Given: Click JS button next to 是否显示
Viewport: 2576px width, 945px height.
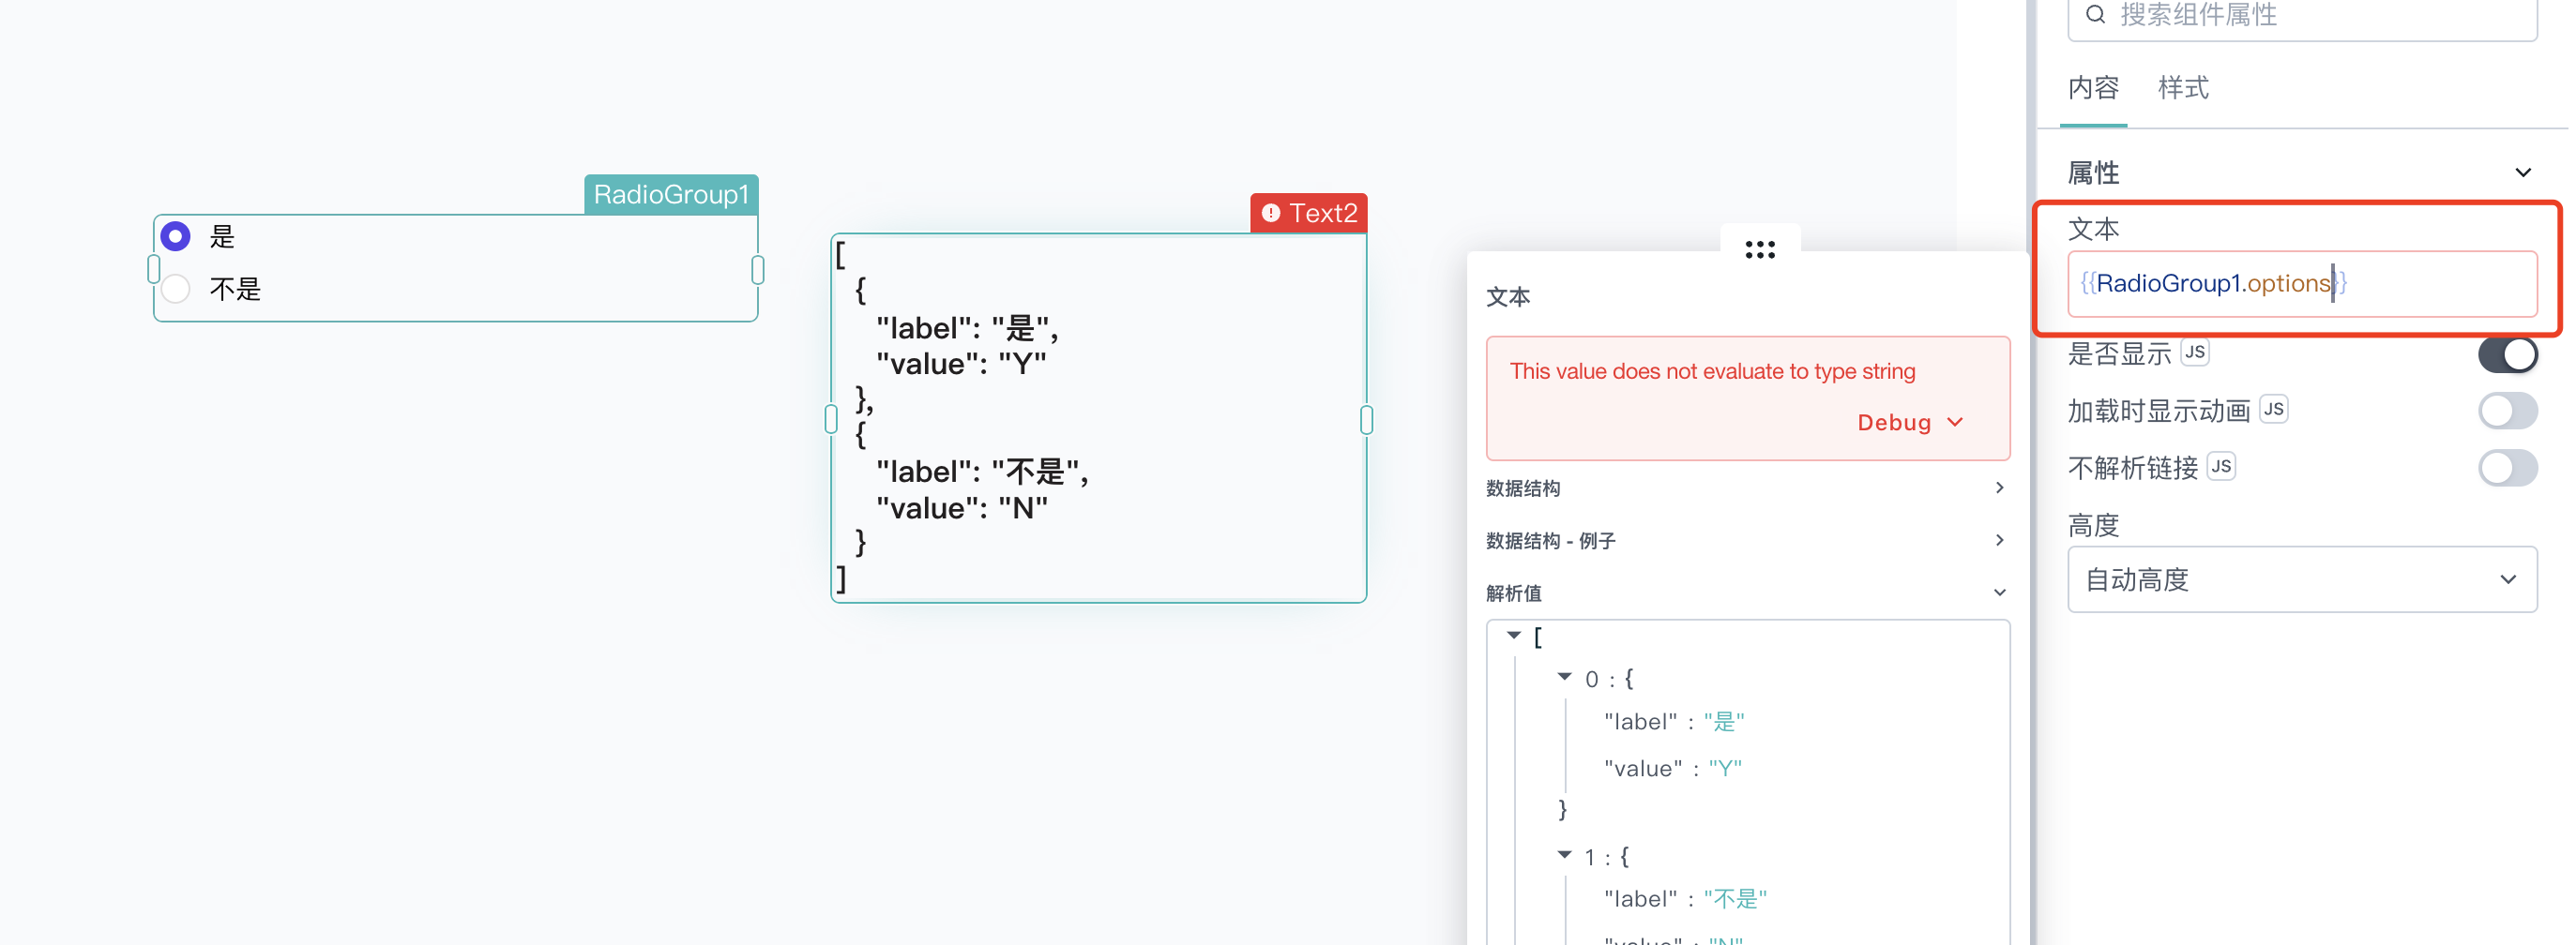Looking at the screenshot, I should coord(2194,352).
